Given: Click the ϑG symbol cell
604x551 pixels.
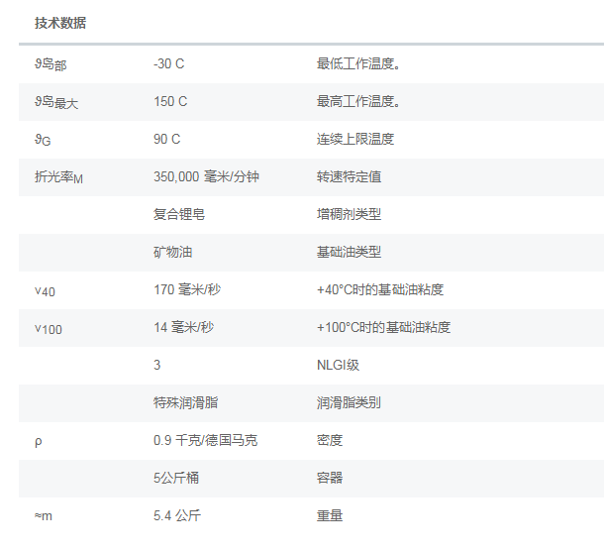Looking at the screenshot, I should tap(43, 140).
